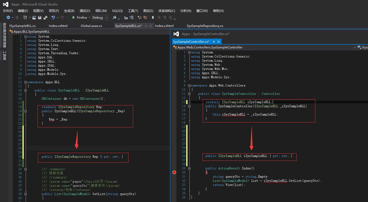Image resolution: width=368 pixels, height=202 pixels.
Task: Click the Find in Files toolbar icon
Action: pos(114,18)
